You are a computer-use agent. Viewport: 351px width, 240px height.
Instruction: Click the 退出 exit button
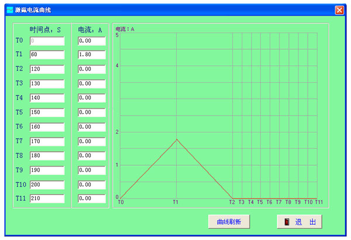(299, 222)
